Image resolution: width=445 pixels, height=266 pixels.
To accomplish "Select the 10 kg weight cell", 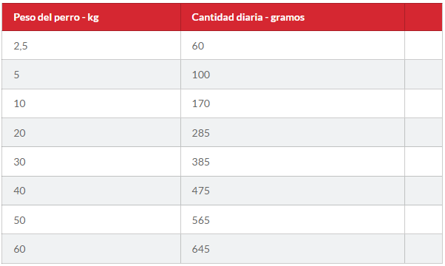I will (91, 103).
